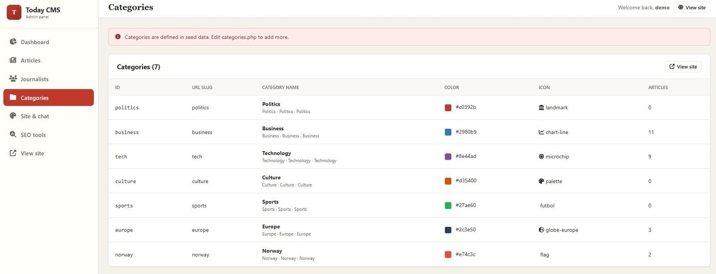Click the landmark icon in Politics row
Screen dimensions: 716x274
[x=541, y=107]
